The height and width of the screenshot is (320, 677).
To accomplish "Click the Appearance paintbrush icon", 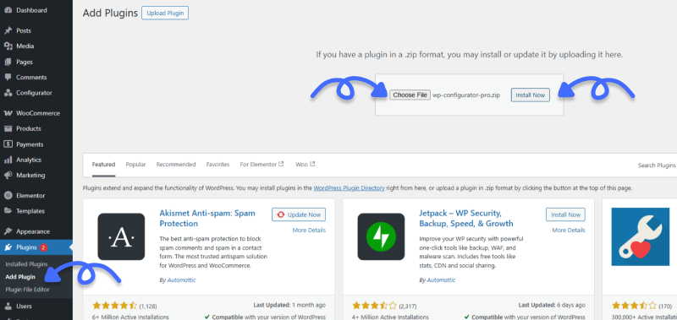I will 8,231.
